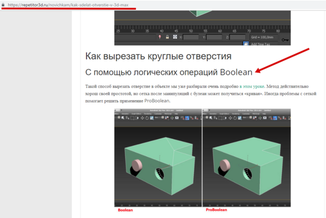
Task: Select the repetitor3d.ru URL in the address bar
Action: coord(68,5)
